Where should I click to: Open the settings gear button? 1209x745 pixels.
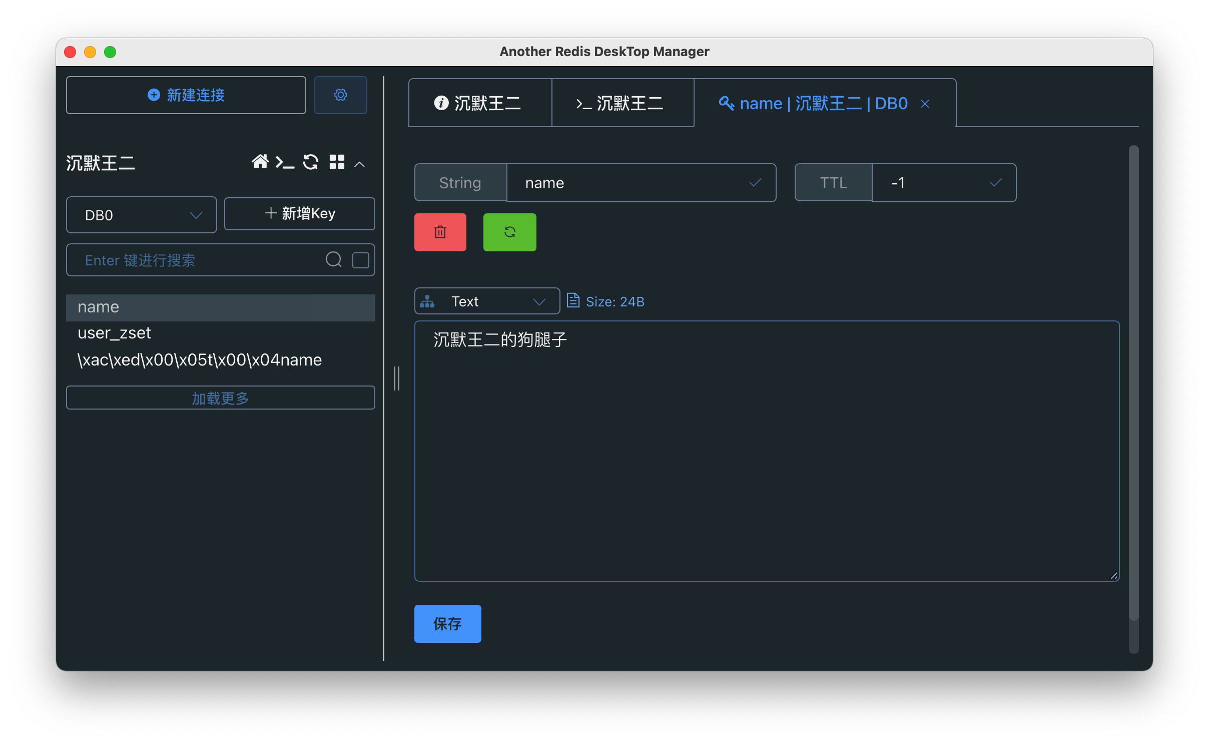coord(340,95)
